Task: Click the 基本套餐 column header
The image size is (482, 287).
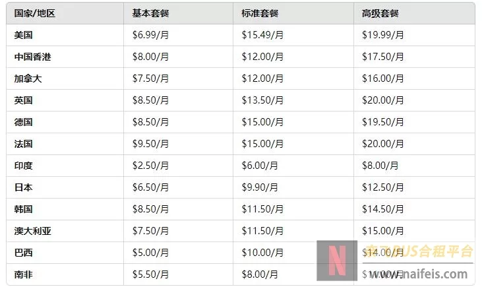Action: 150,13
